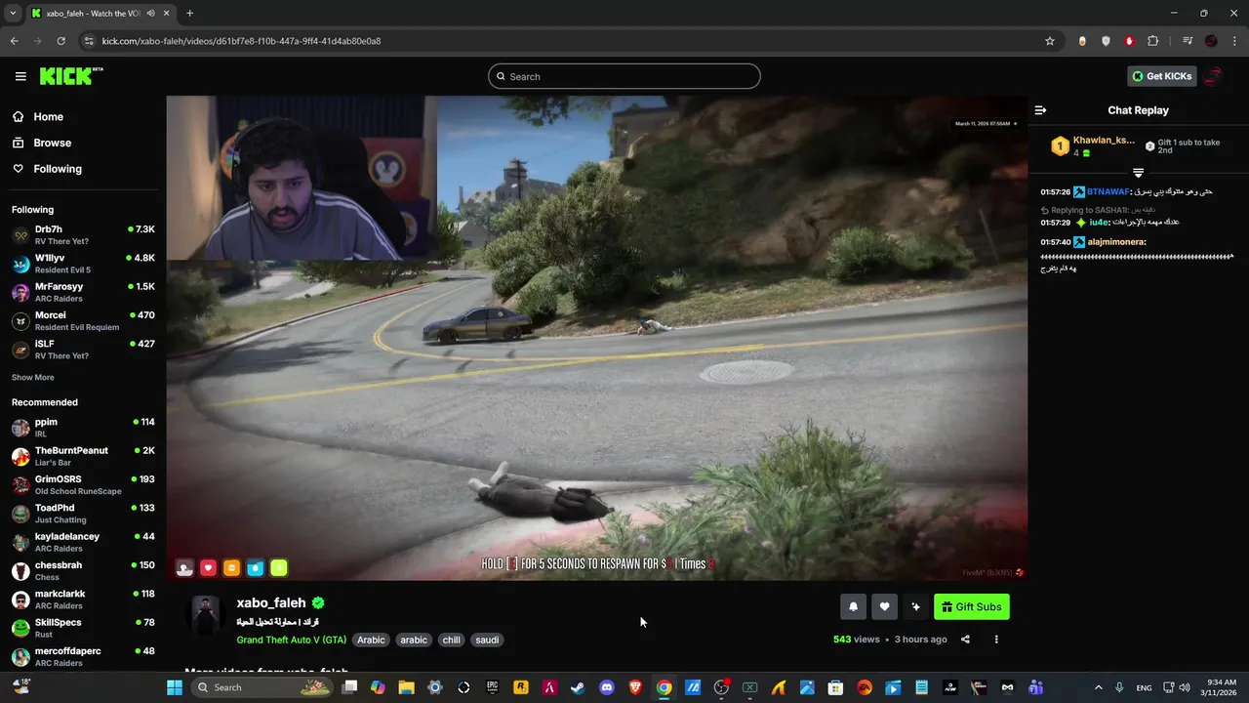Open GrimOSRS recommended channel
1249x703 pixels.
[83, 485]
